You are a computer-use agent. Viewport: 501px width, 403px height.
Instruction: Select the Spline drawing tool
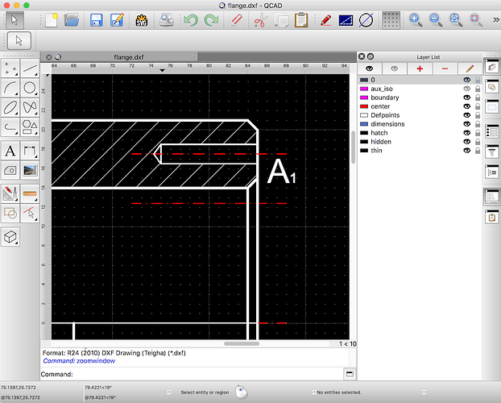coord(30,108)
